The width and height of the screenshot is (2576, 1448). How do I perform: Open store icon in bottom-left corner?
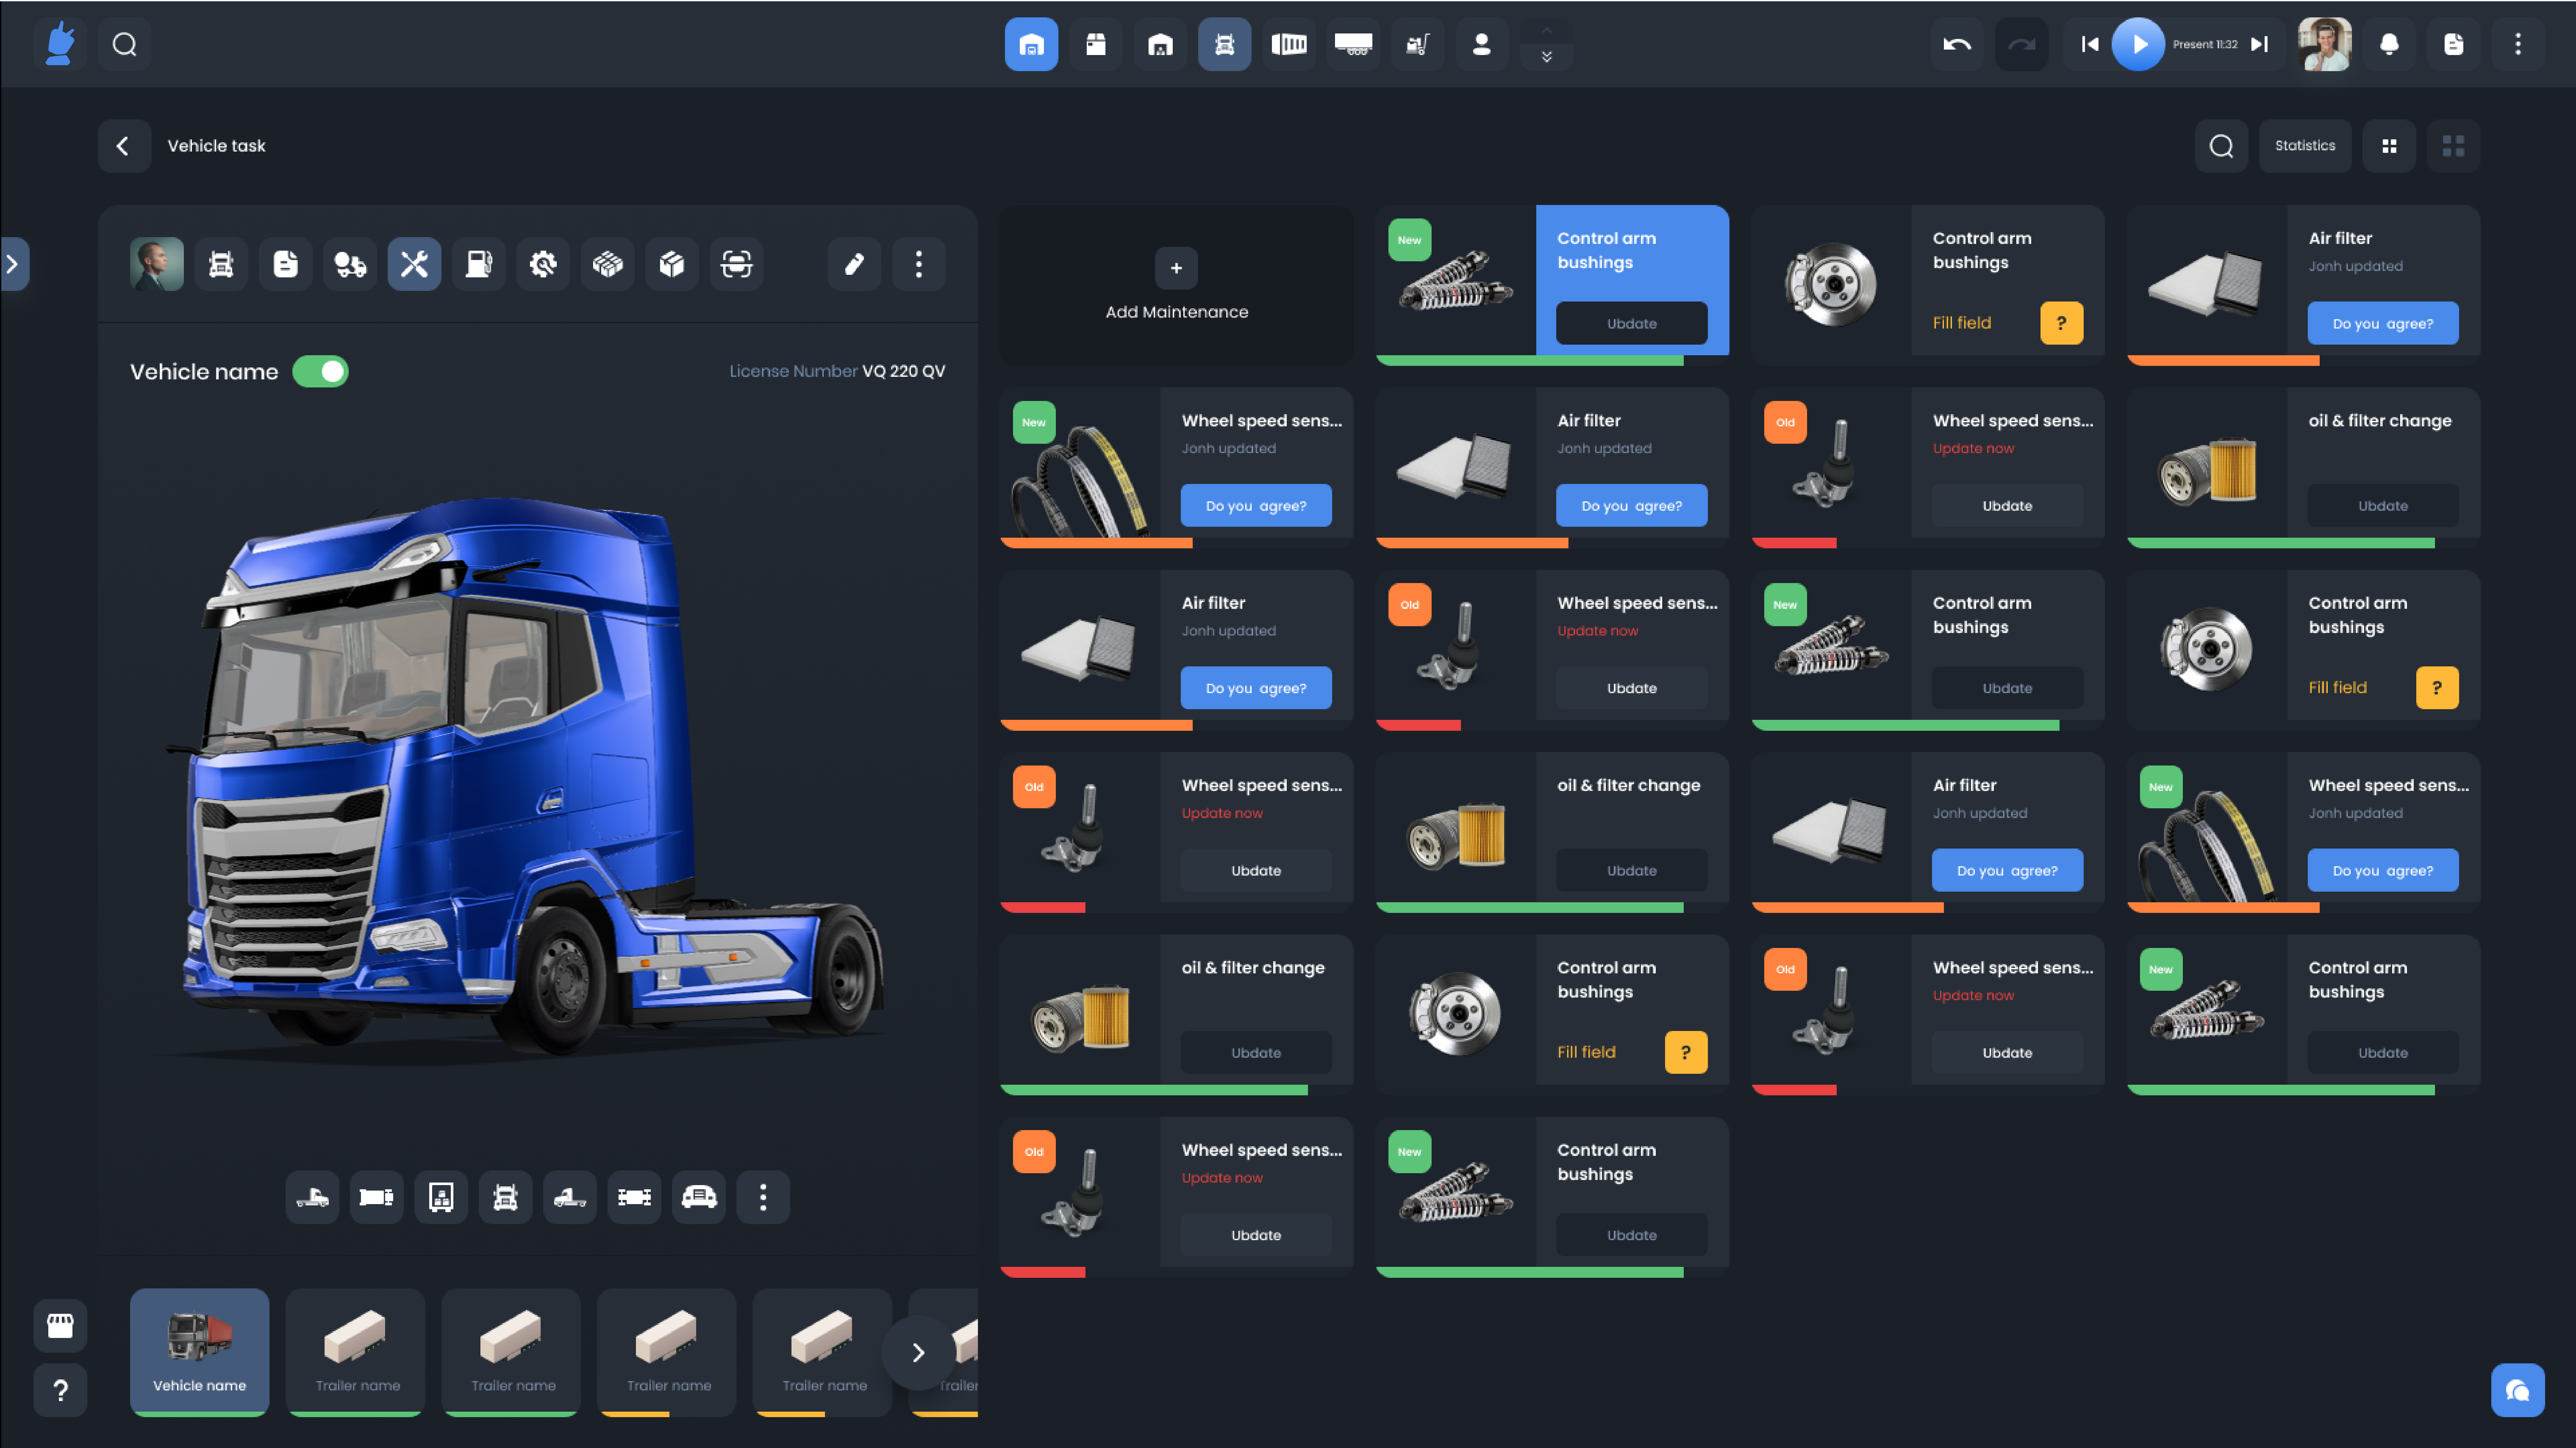coord(60,1326)
